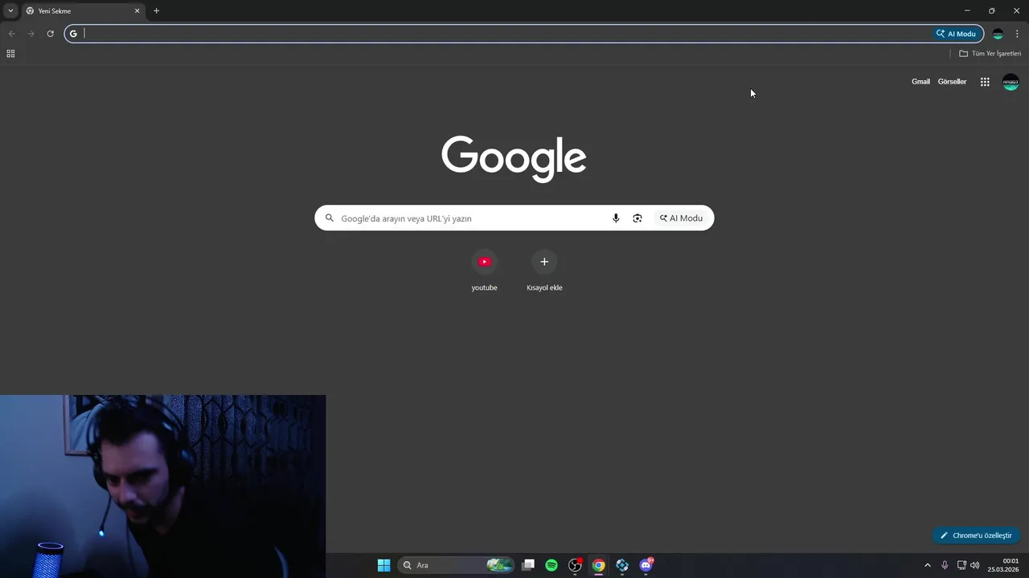Open a new tab with plus button
This screenshot has width=1029, height=578.
[156, 11]
